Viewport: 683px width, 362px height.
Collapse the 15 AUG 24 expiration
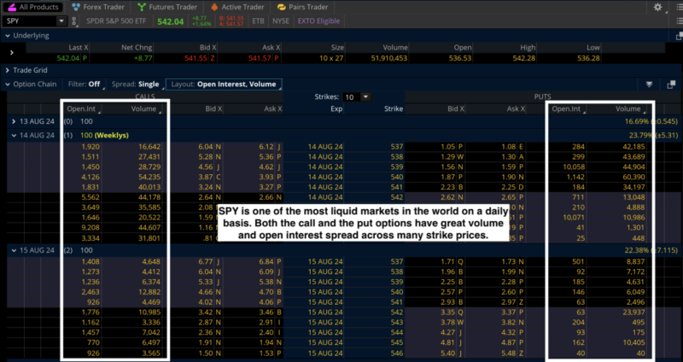tap(14, 250)
